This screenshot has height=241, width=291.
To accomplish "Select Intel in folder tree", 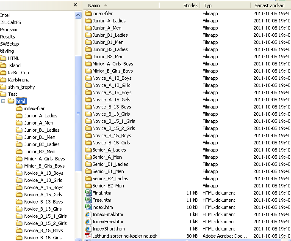I will click(5, 15).
